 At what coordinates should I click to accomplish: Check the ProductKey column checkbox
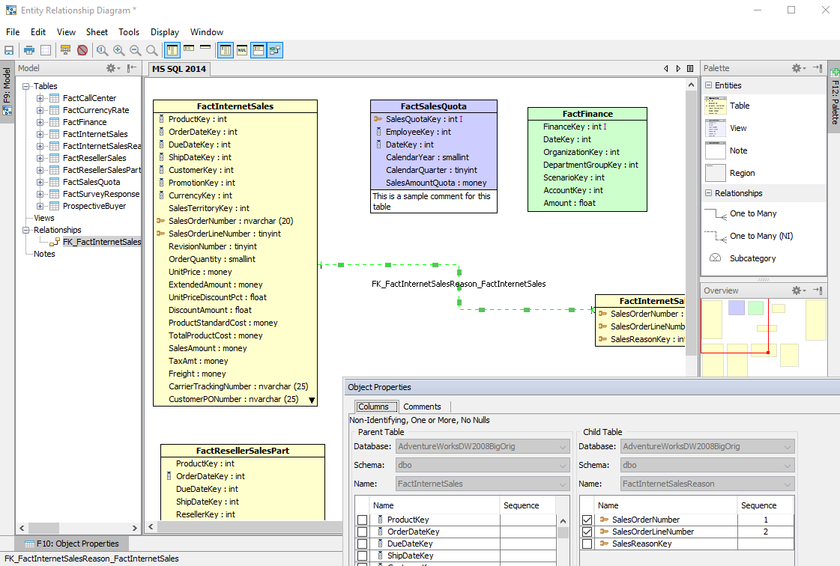pos(363,520)
